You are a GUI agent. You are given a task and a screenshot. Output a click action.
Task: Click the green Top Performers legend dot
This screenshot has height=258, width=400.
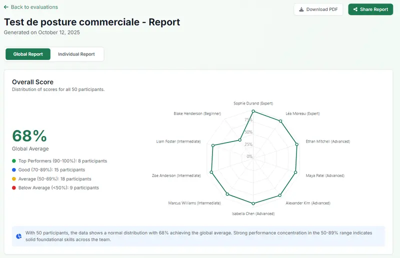point(14,161)
